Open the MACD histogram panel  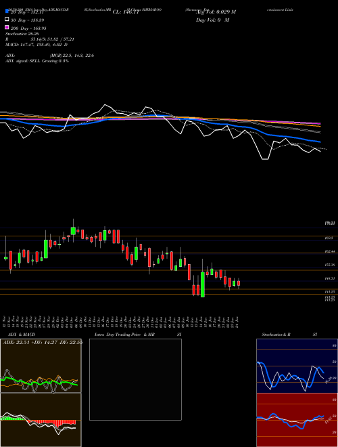tap(41, 420)
